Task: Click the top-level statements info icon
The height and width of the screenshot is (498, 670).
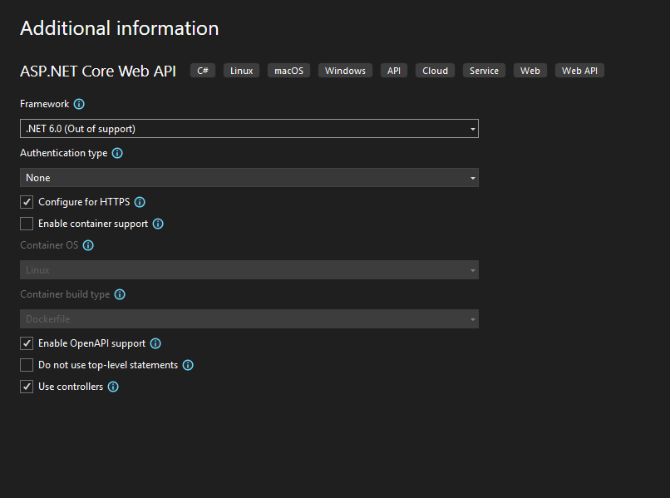Action: point(188,365)
